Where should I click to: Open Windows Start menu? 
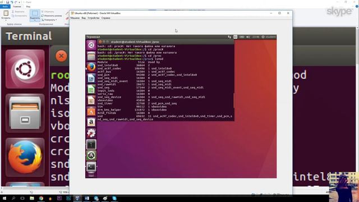[x=4, y=198]
